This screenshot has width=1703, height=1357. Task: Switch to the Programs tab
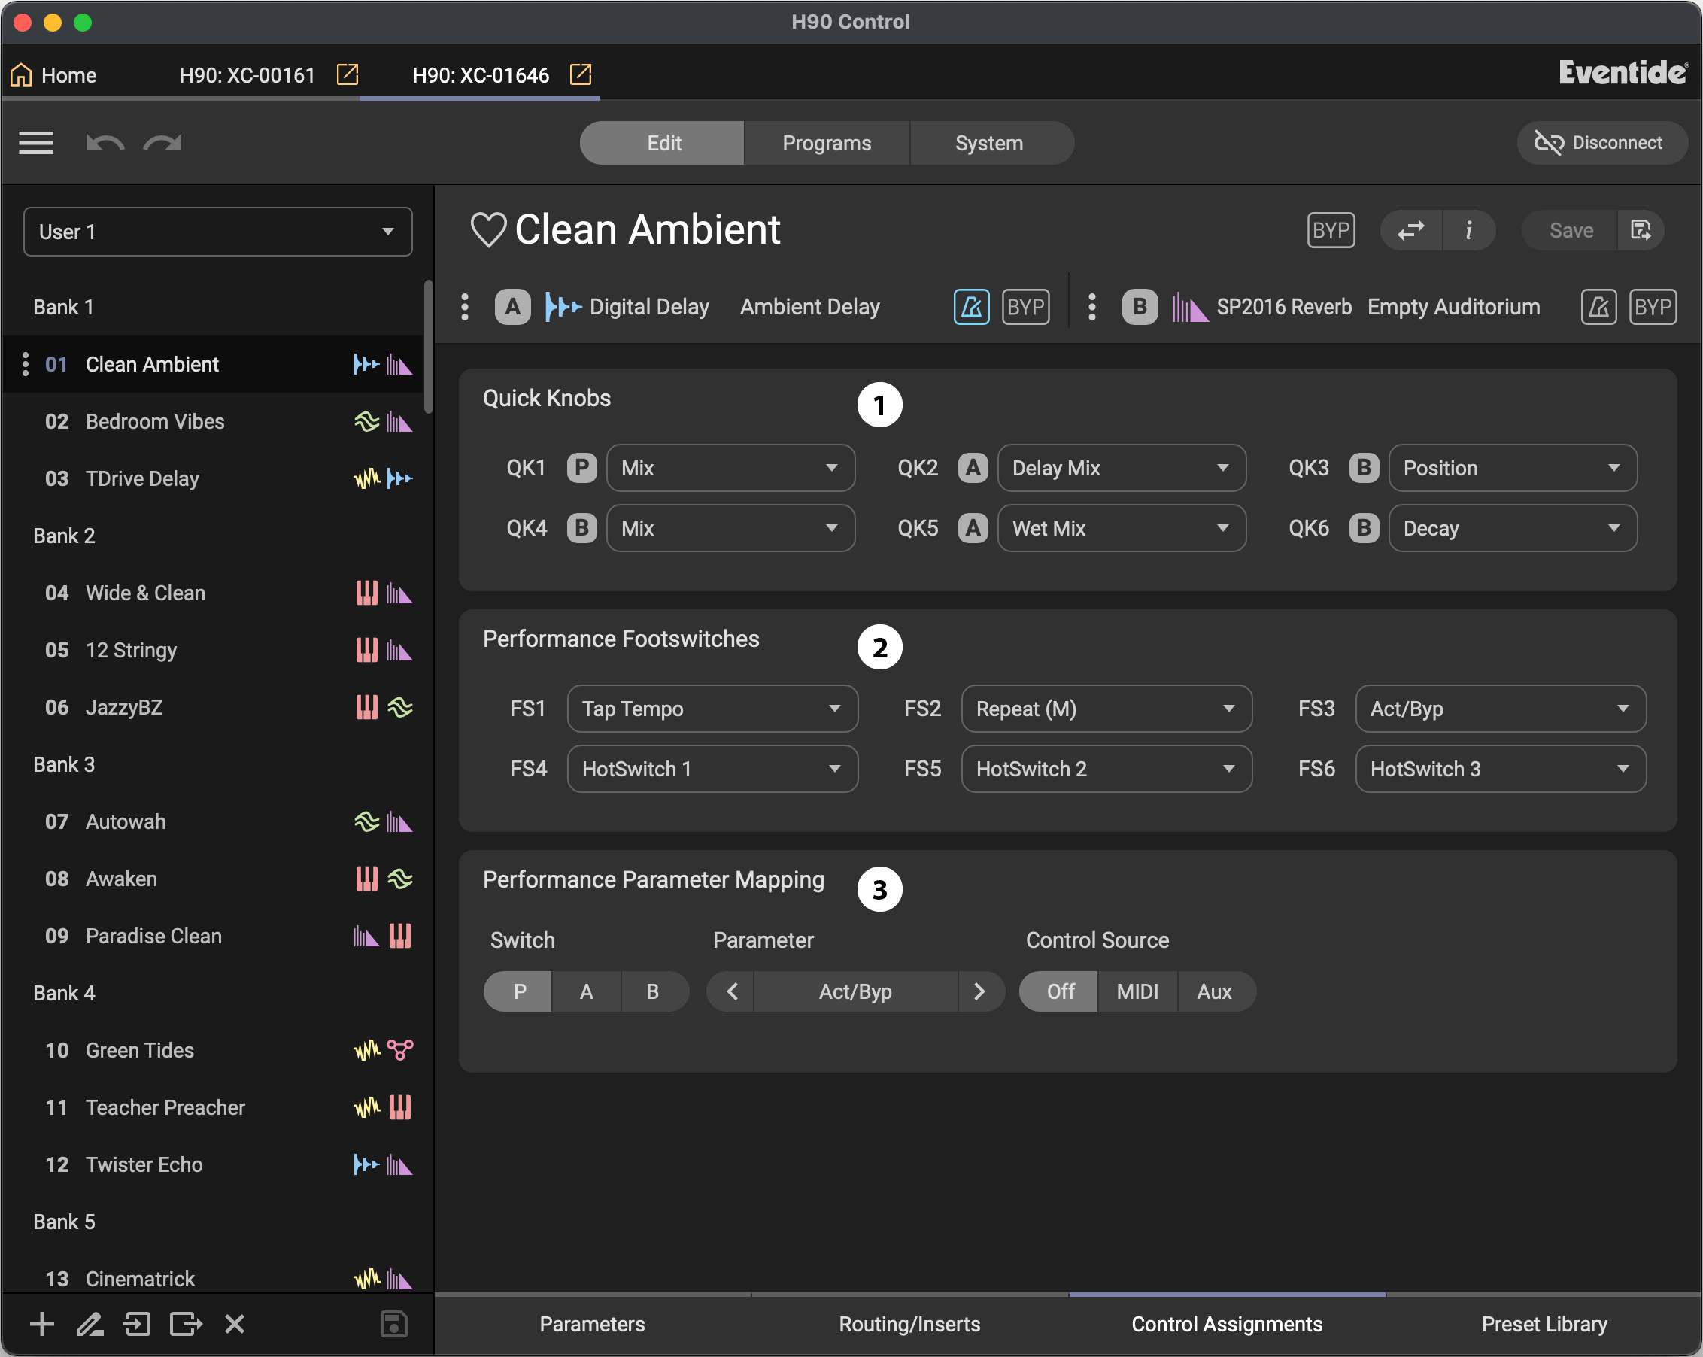(826, 143)
